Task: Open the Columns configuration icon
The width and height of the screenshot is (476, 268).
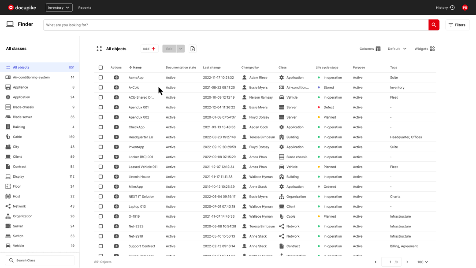Action: click(x=378, y=49)
